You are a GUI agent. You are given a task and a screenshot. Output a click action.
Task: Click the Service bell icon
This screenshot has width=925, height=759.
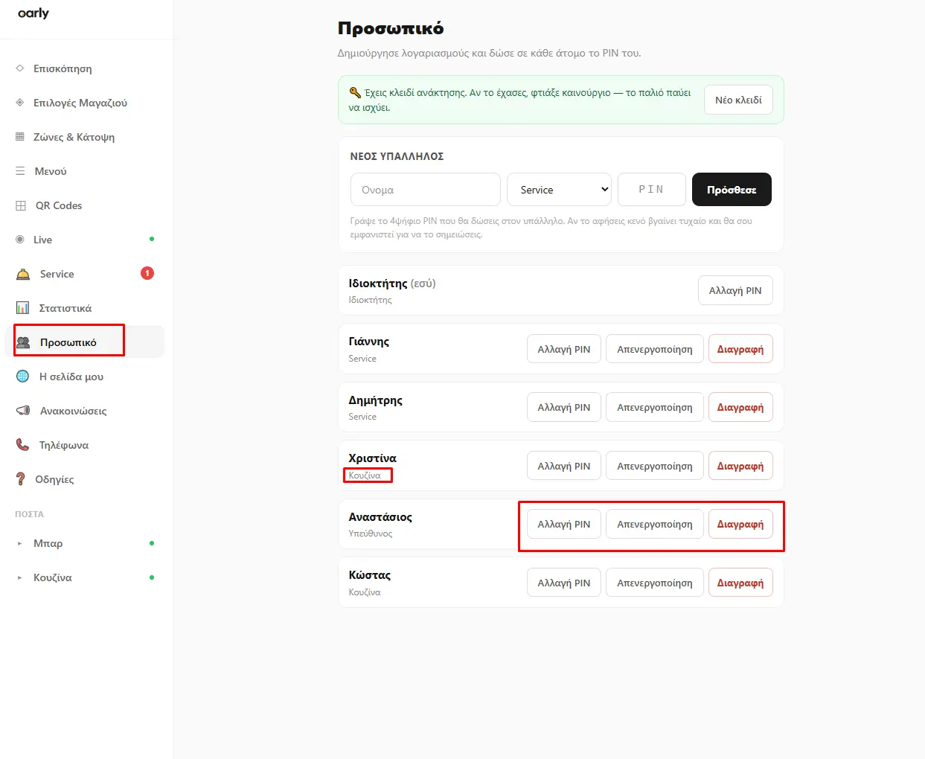(x=23, y=274)
